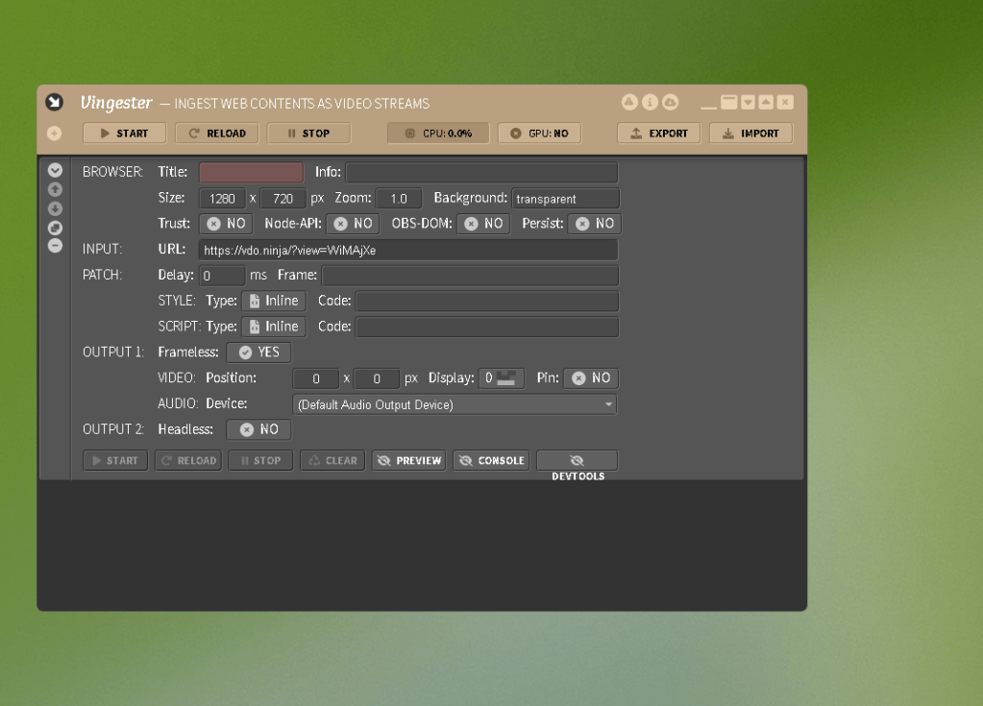Collapse the browser entry with chevron icon
Screen dimensions: 983x706
pyautogui.click(x=55, y=170)
